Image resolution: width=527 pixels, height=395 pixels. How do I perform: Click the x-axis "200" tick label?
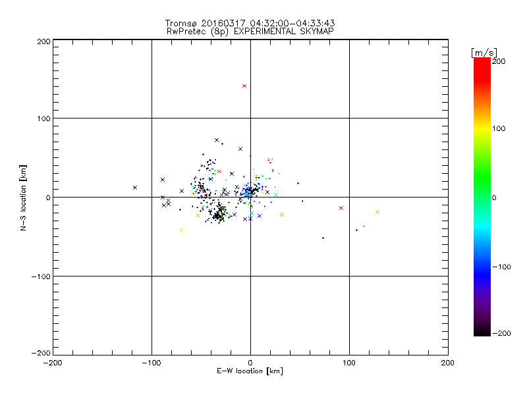(448, 363)
